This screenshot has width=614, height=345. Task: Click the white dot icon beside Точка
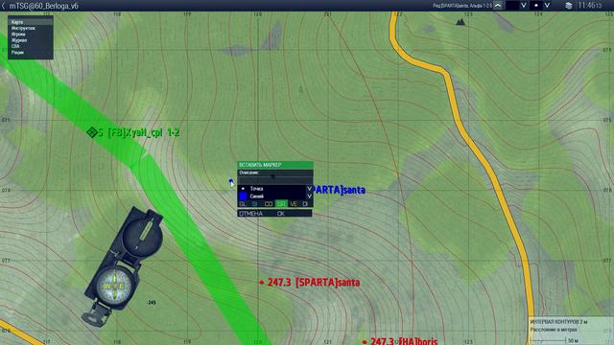(x=243, y=189)
